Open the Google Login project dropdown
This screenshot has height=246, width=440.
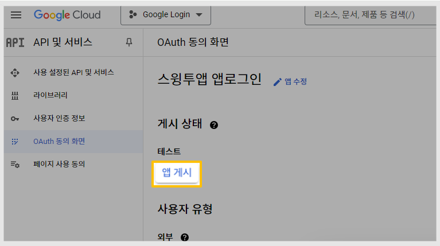pos(166,15)
